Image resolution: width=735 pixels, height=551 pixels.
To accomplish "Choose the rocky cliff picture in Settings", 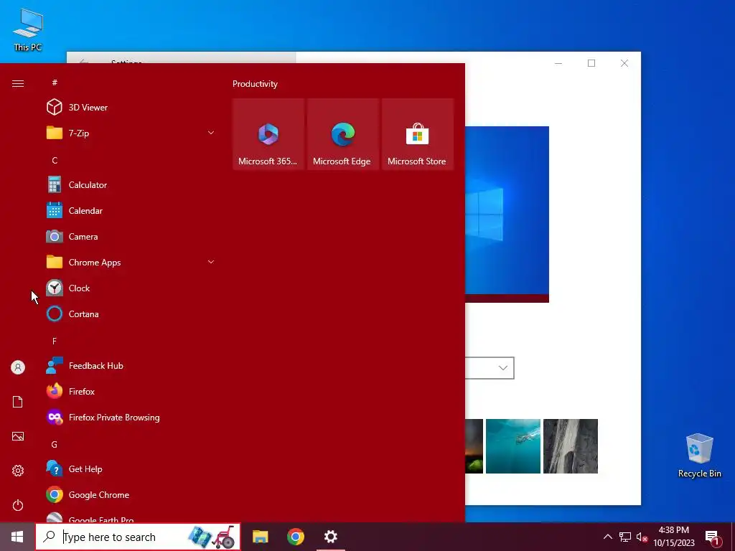I will point(571,446).
